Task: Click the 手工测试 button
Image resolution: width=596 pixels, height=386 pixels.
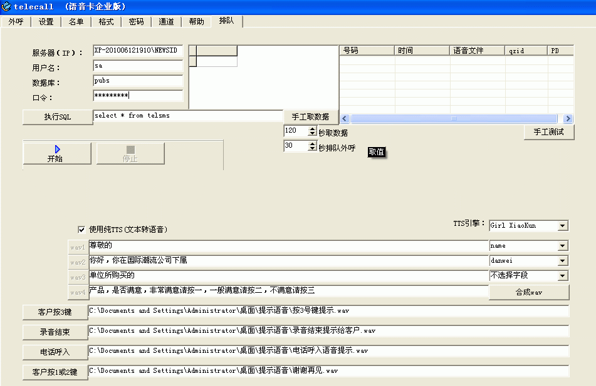Action: (x=550, y=132)
